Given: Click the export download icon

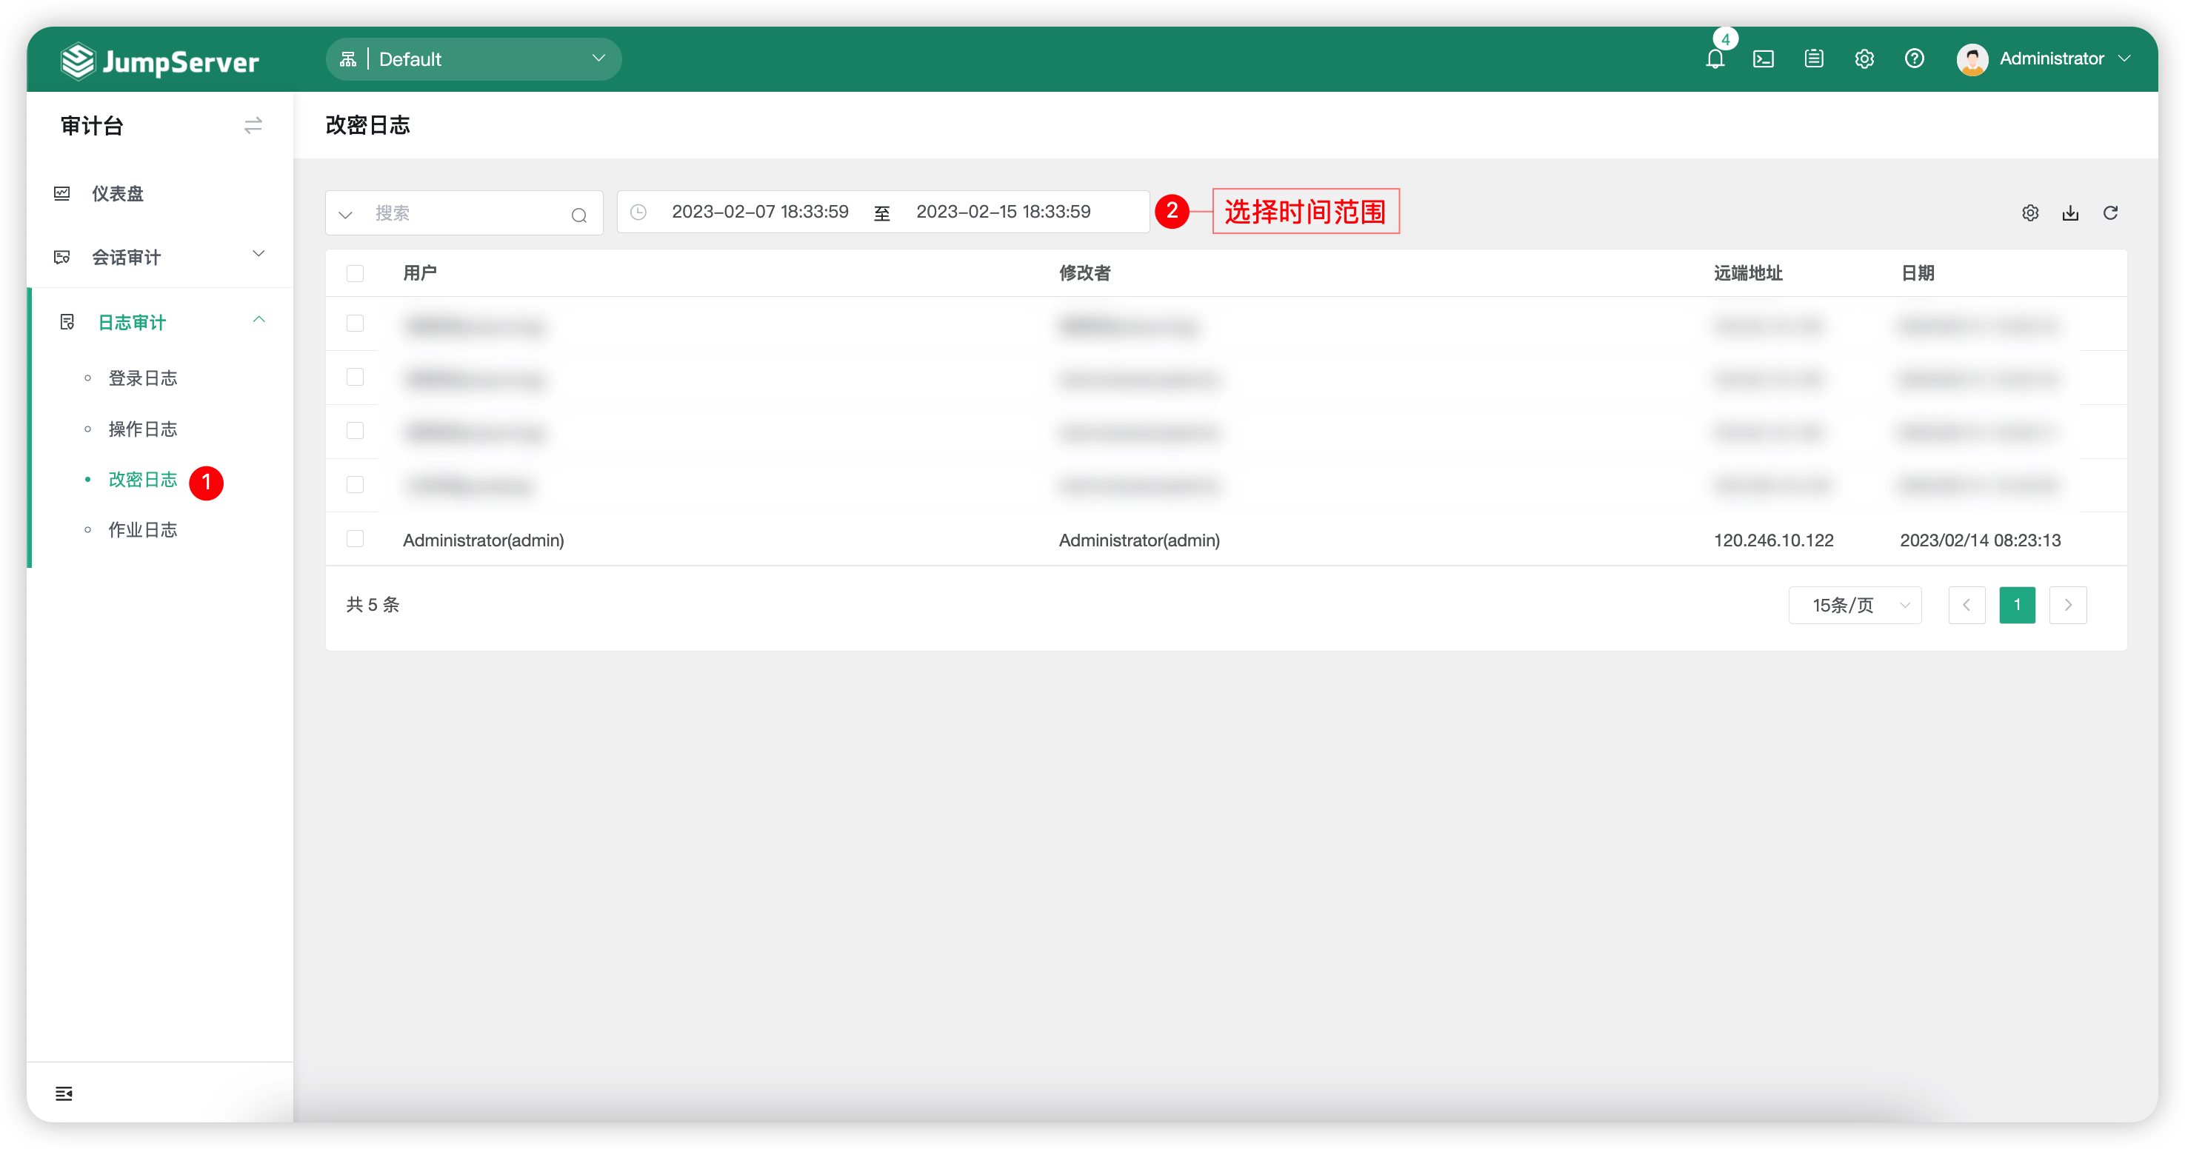Looking at the screenshot, I should (x=2069, y=212).
